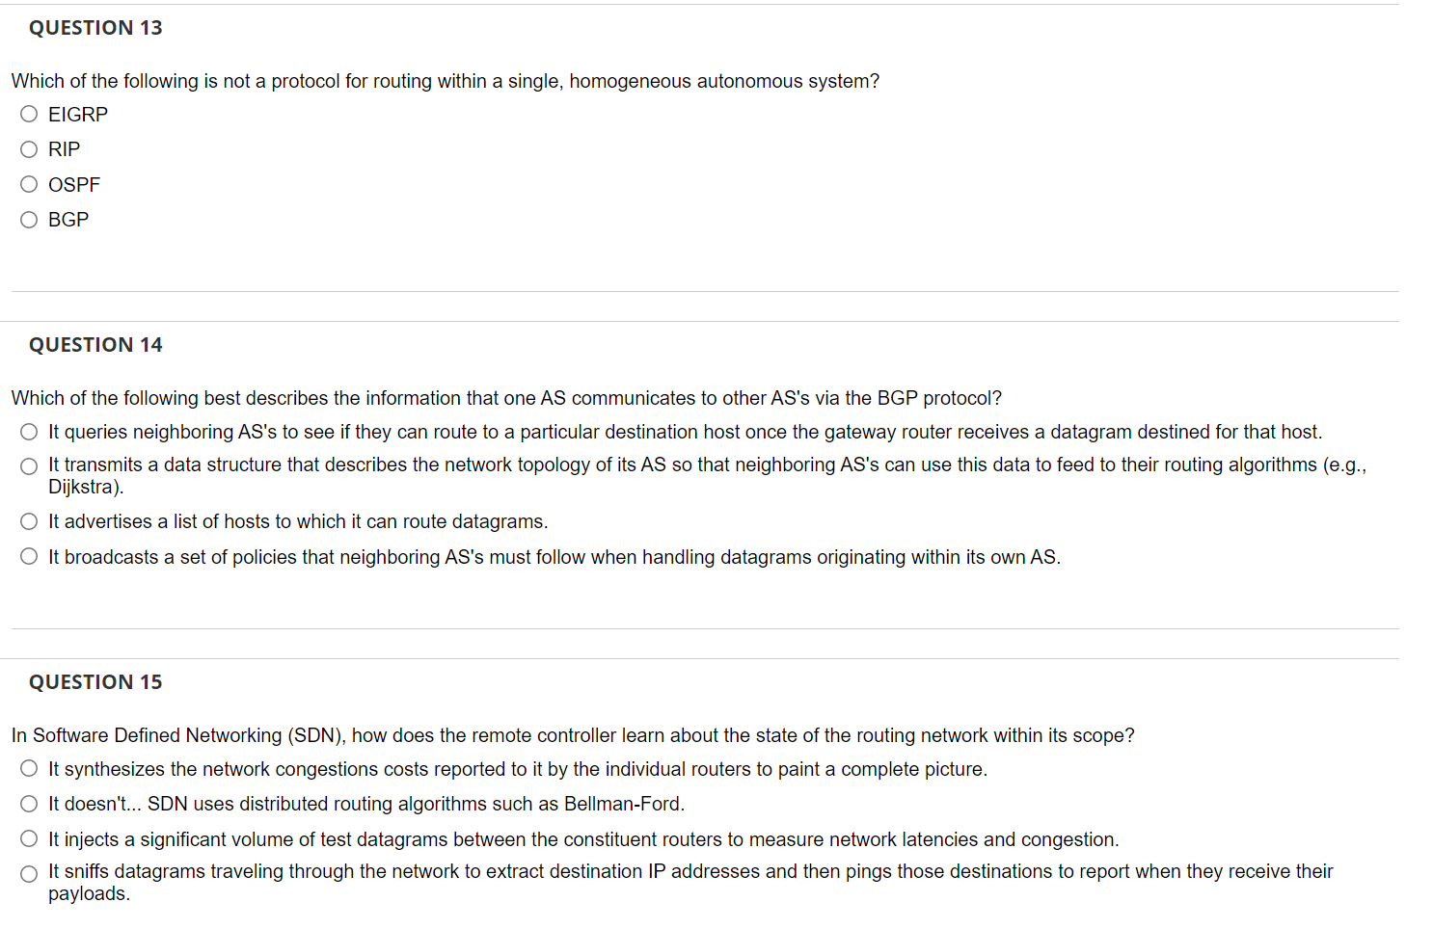Select 'It doesn't... SDN uses distributed routing algorithms'
The image size is (1433, 929).
click(29, 803)
